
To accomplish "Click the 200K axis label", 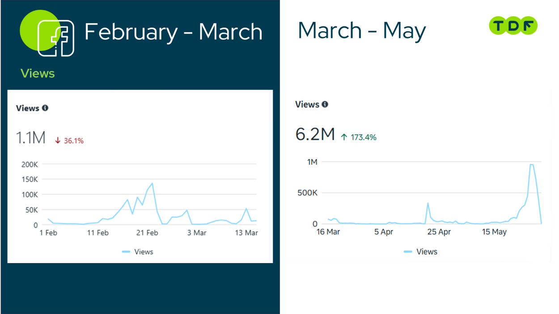I will click(30, 164).
